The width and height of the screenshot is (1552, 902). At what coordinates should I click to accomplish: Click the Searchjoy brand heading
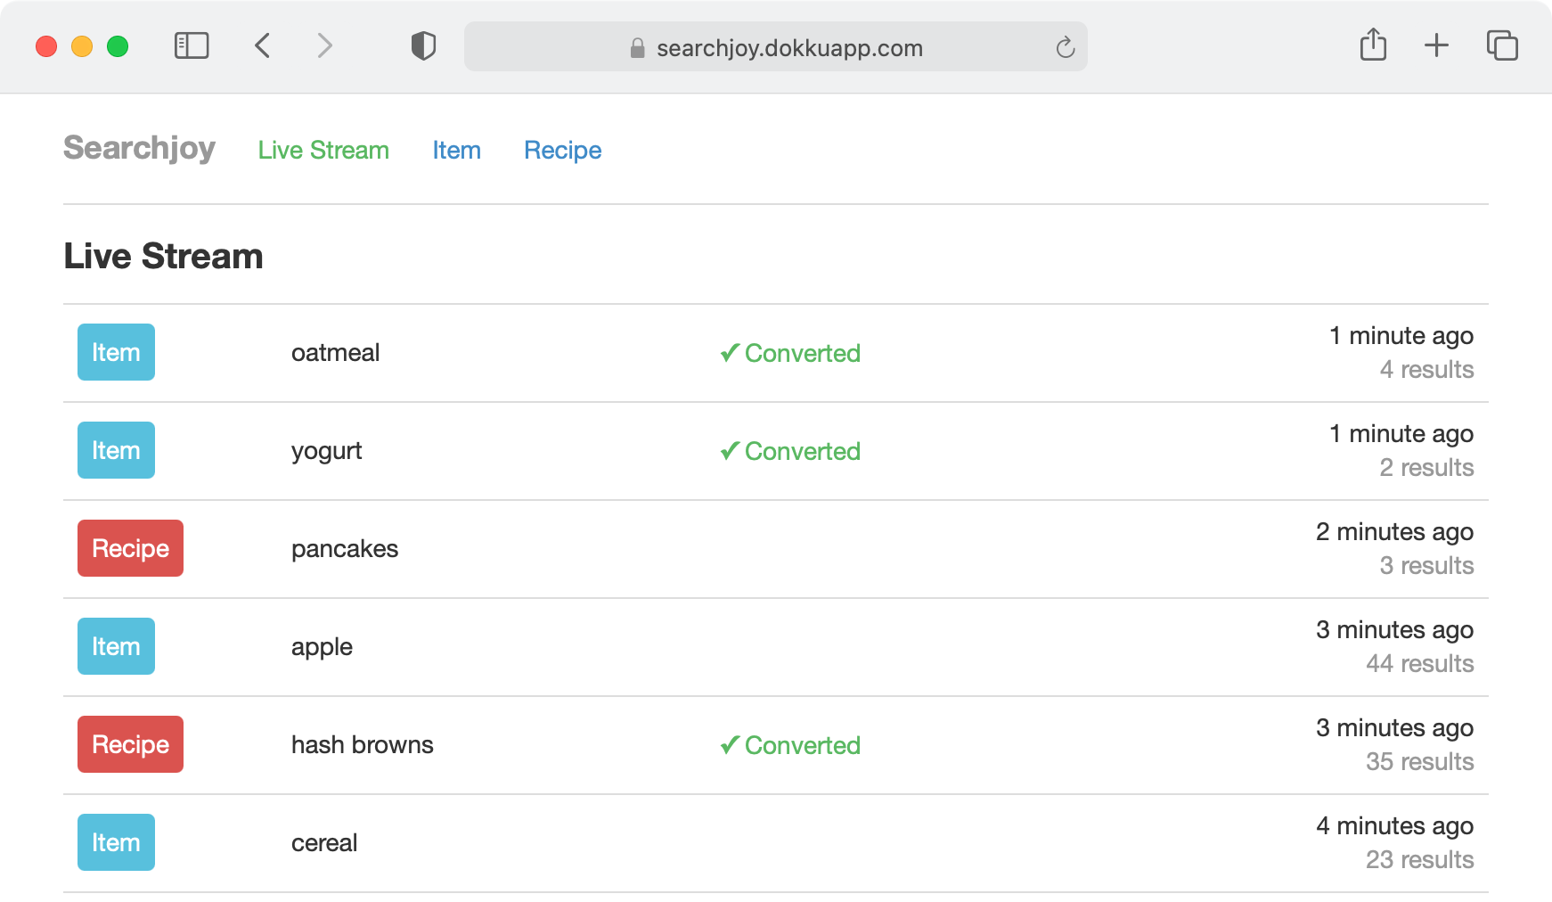(138, 149)
